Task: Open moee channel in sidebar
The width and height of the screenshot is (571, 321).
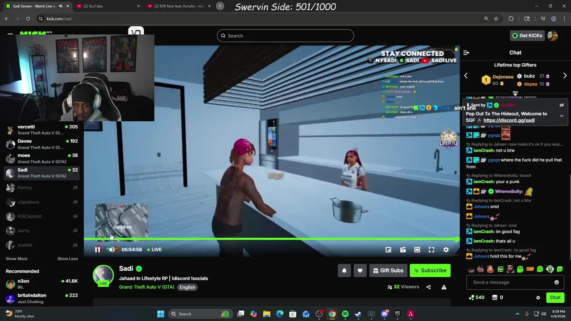Action: pyautogui.click(x=42, y=158)
